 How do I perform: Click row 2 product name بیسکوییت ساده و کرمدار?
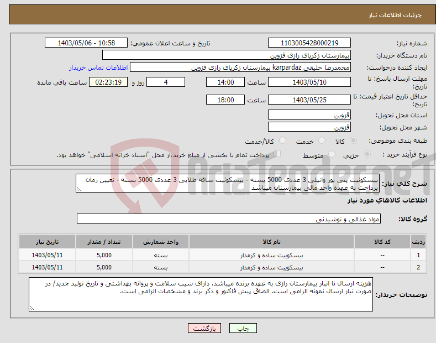tap(271, 267)
